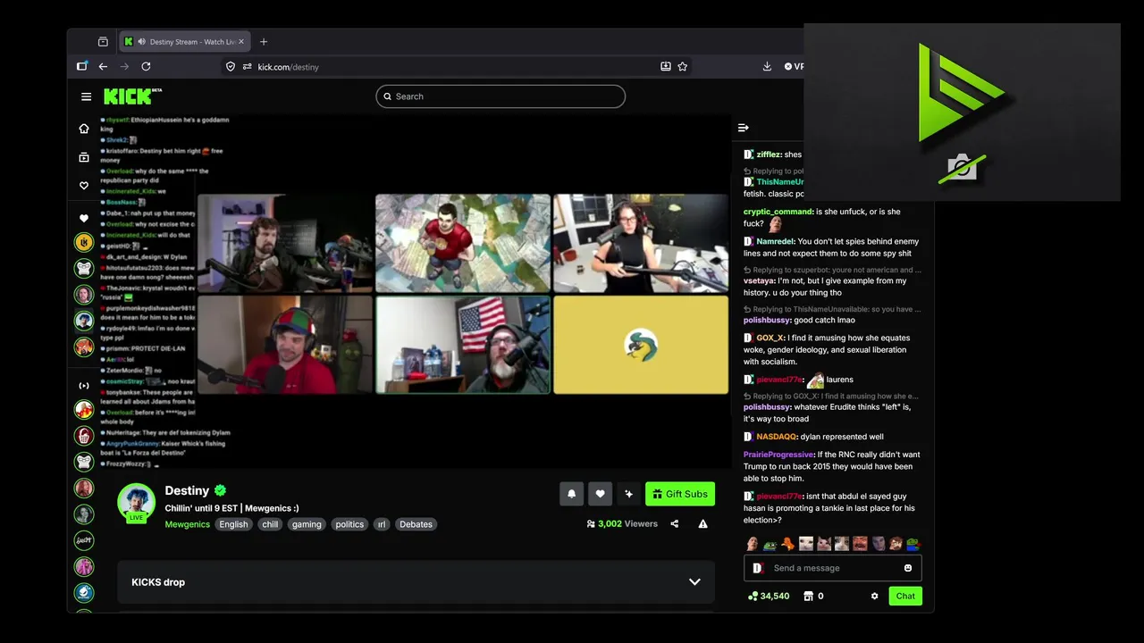
Task: Mute the tab via its speaker icon
Action: coord(142,42)
